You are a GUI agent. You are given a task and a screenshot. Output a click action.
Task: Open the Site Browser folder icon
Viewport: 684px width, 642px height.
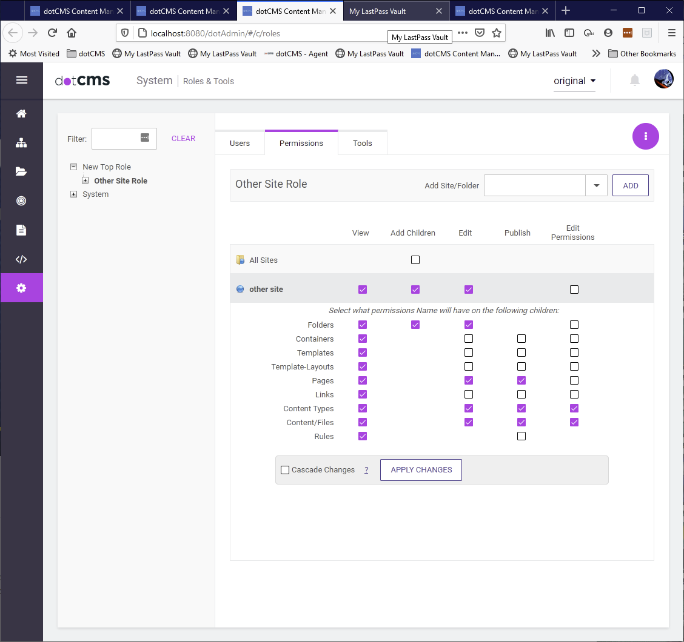point(21,171)
